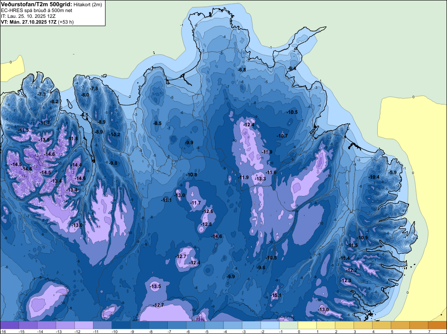Viewport: 447px width, 334px height.
Task: Select the legend swatch between -7 and -6
Action: click(x=177, y=325)
